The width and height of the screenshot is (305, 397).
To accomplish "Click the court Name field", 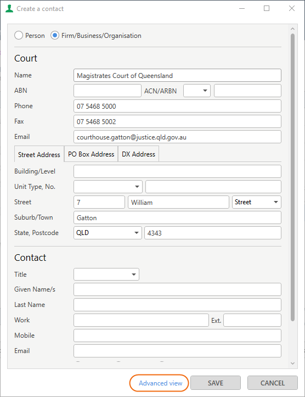I will pyautogui.click(x=177, y=75).
